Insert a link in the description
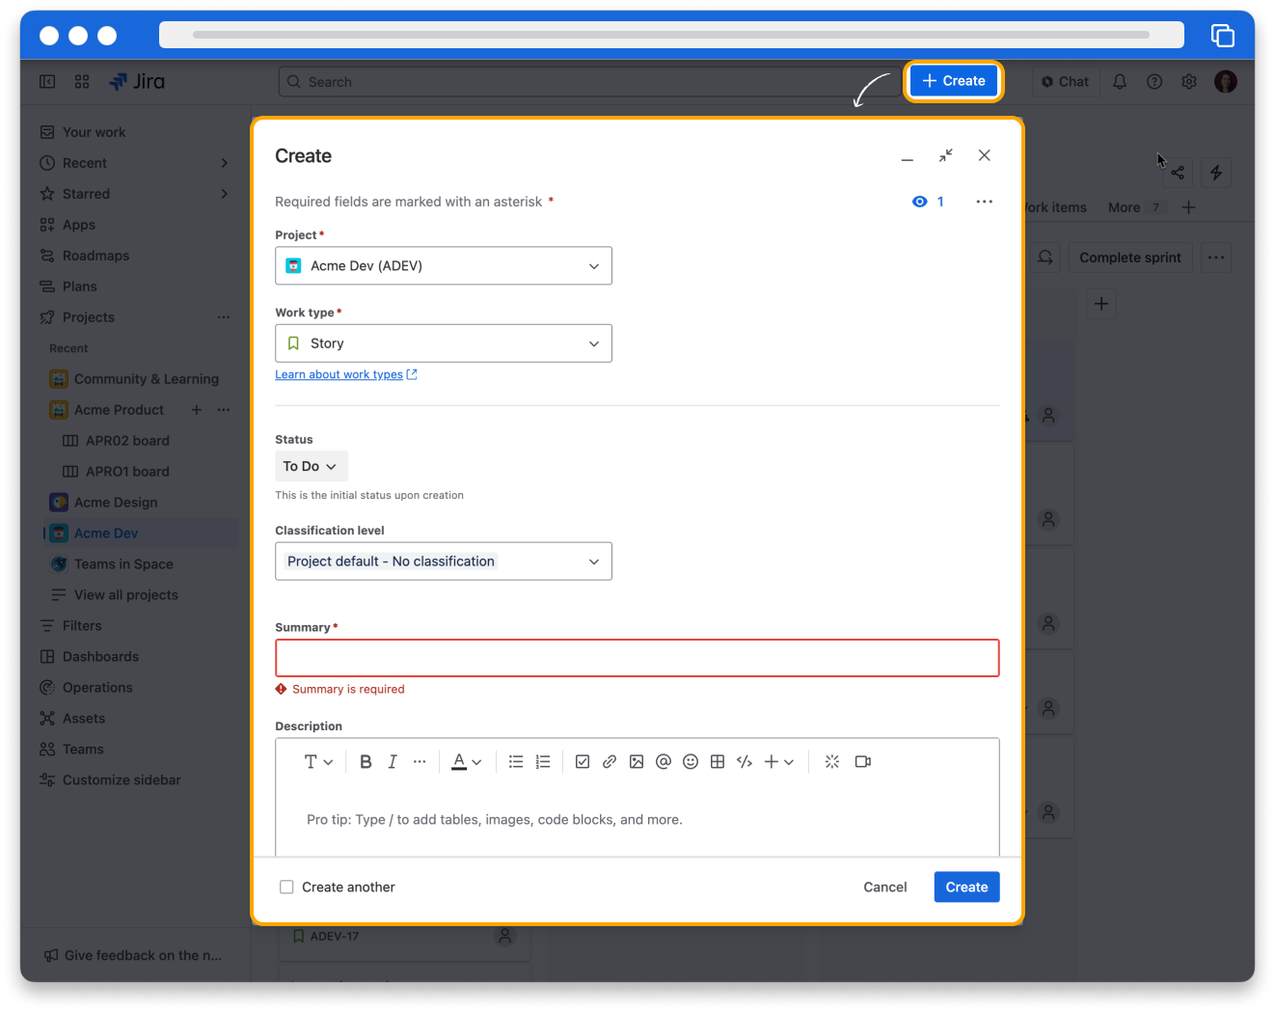The width and height of the screenshot is (1275, 1012). 610,762
